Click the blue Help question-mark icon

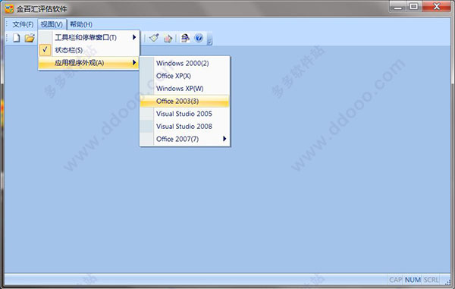(199, 38)
